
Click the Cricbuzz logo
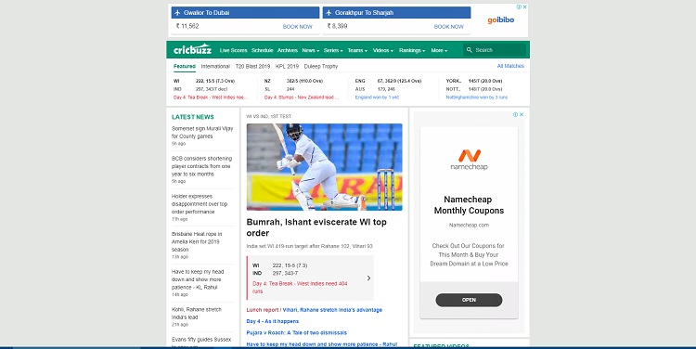[x=193, y=49]
